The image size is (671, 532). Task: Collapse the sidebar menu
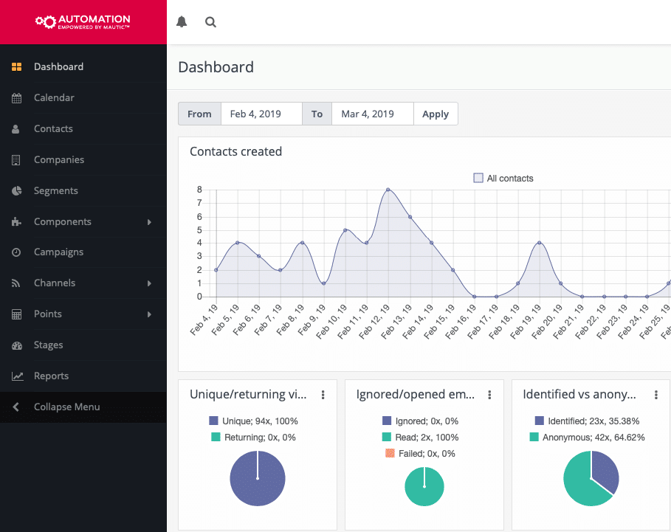(x=66, y=407)
